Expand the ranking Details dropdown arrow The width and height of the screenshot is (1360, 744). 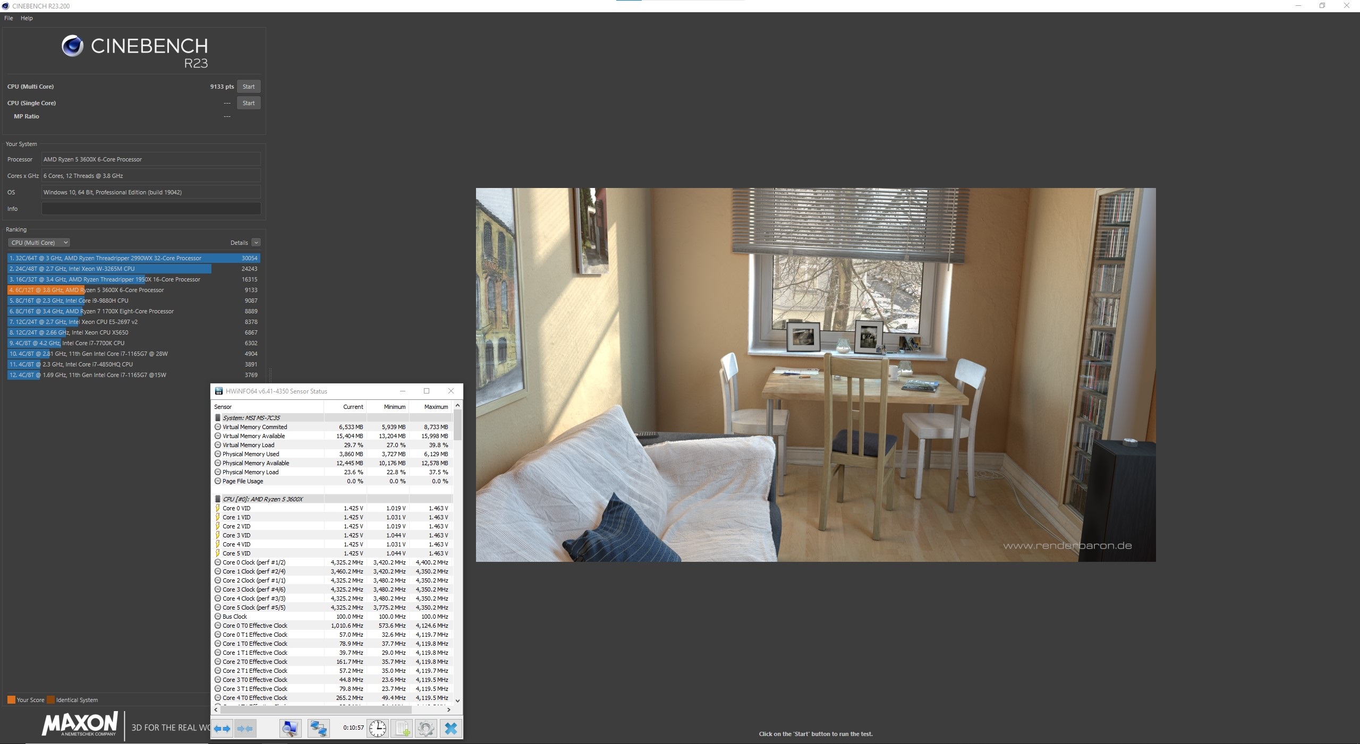pos(256,243)
